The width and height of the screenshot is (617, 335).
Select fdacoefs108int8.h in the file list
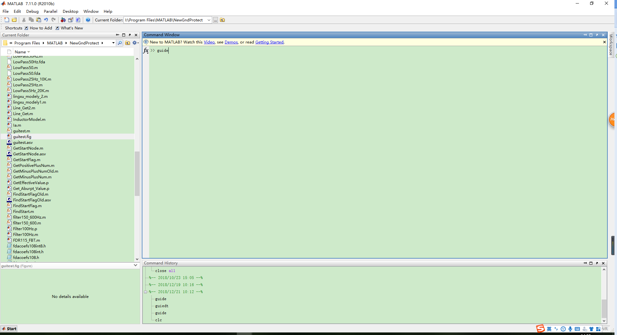pyautogui.click(x=29, y=246)
